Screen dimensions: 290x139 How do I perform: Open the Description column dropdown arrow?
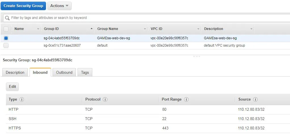(251, 29)
